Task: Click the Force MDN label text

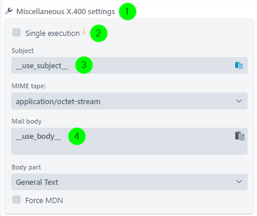Action: (x=44, y=201)
